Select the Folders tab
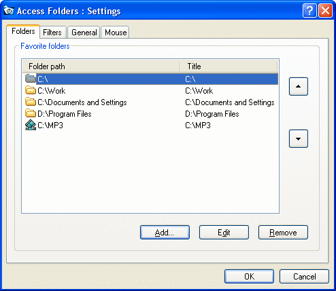Image resolution: width=336 pixels, height=291 pixels. pyautogui.click(x=23, y=31)
